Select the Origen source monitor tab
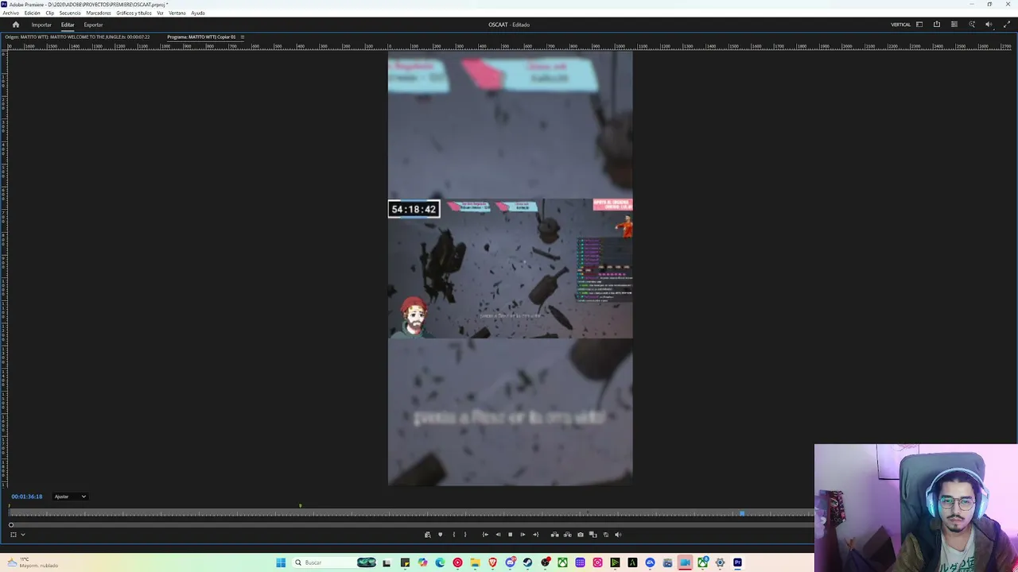Screen dimensions: 1018x572 [x=77, y=37]
